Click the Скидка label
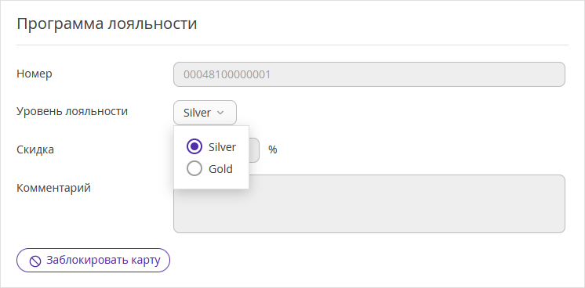585x288 pixels. click(35, 149)
